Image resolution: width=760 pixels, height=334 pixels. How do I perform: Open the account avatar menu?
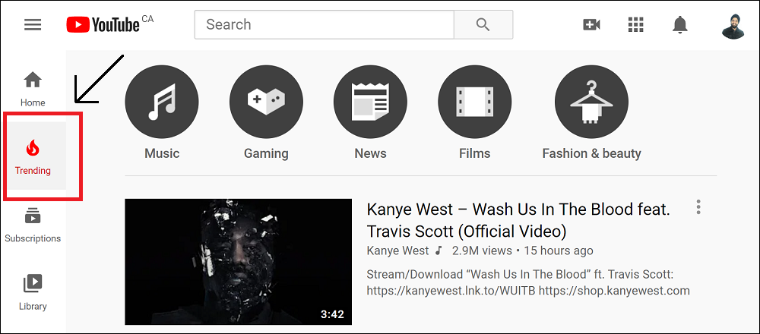pyautogui.click(x=733, y=26)
